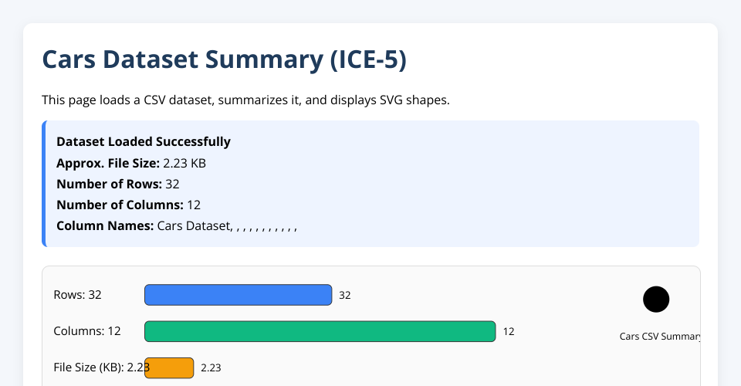Viewport: 741px width, 386px height.
Task: Click the green Columns bar
Action: point(320,331)
